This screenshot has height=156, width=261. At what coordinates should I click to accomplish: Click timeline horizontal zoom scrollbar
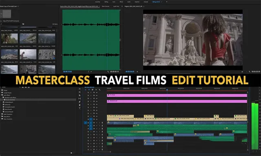click(102, 152)
